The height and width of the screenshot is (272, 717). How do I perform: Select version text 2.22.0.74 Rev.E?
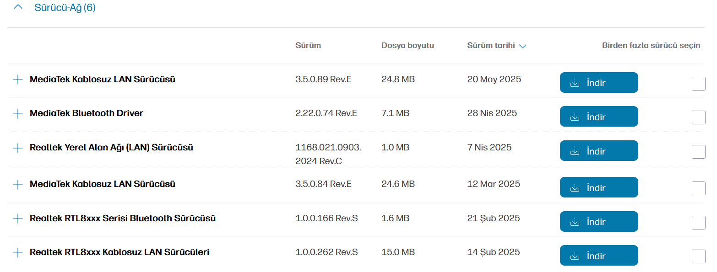tap(326, 113)
